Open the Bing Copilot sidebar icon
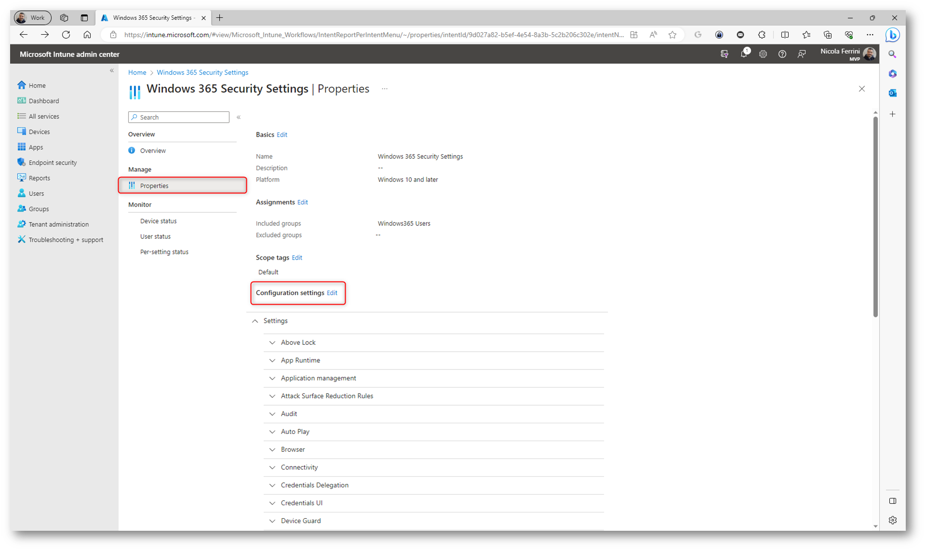Screen dimensions: 926x551 coord(892,35)
